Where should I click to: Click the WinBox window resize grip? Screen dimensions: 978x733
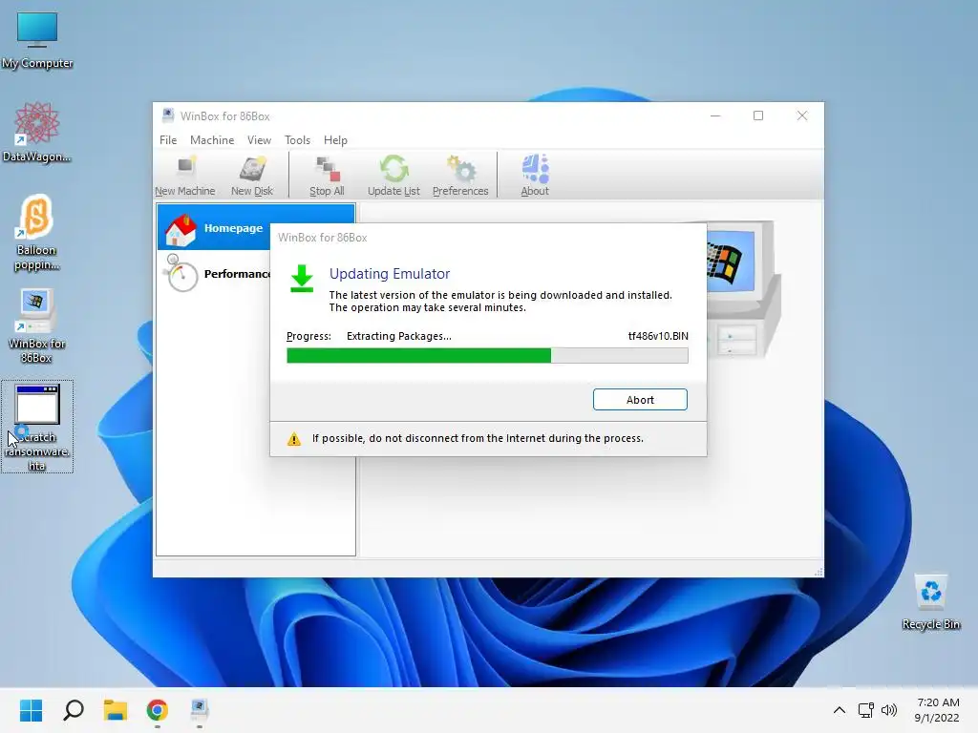(x=819, y=572)
